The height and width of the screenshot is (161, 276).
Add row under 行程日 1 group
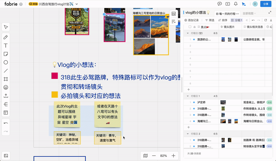tap(188, 127)
